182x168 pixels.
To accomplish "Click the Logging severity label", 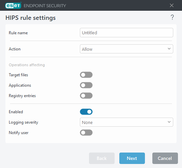I will coord(24,122).
